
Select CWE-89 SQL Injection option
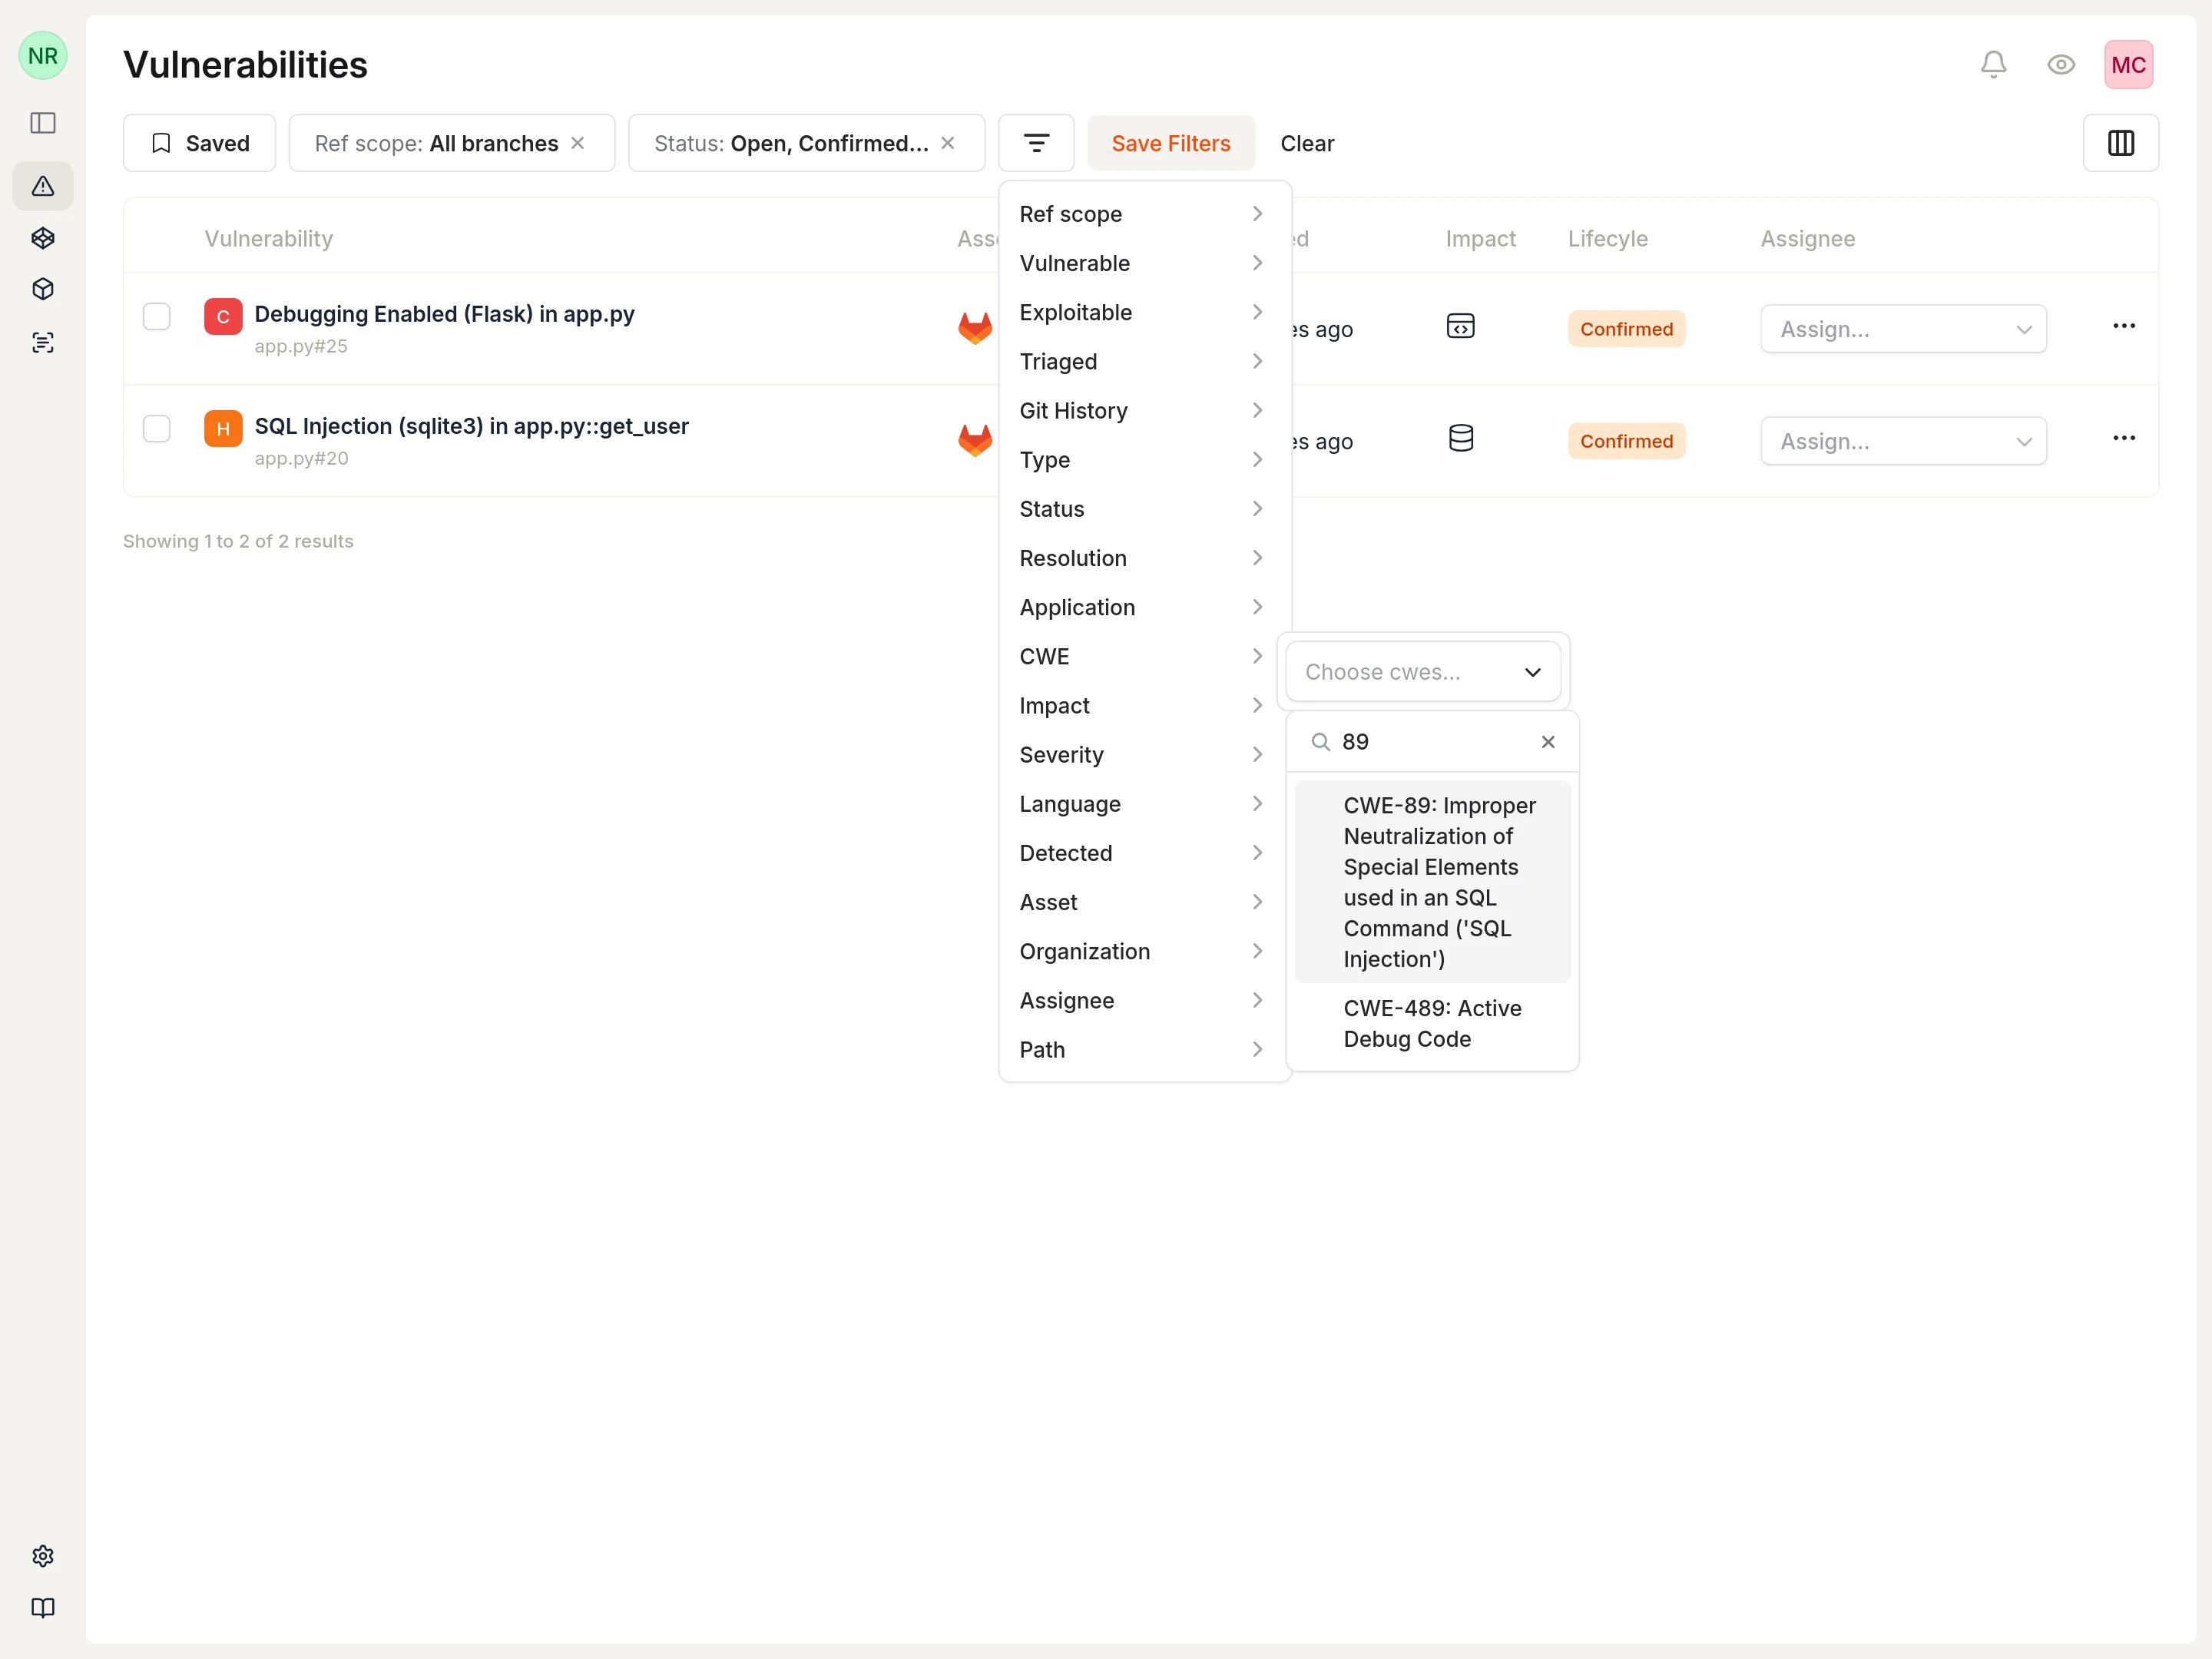1432,881
